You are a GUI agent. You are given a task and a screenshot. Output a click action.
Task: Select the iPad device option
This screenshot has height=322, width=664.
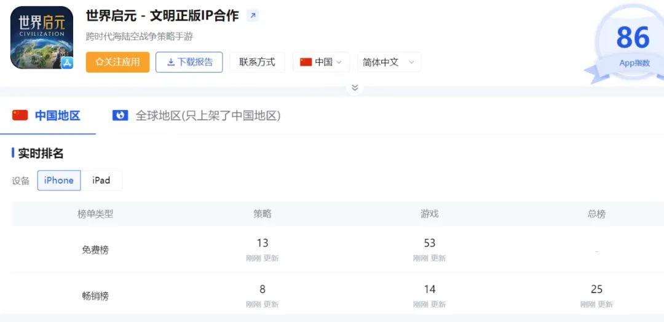coord(101,180)
